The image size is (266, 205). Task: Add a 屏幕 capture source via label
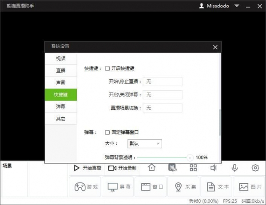point(125,187)
